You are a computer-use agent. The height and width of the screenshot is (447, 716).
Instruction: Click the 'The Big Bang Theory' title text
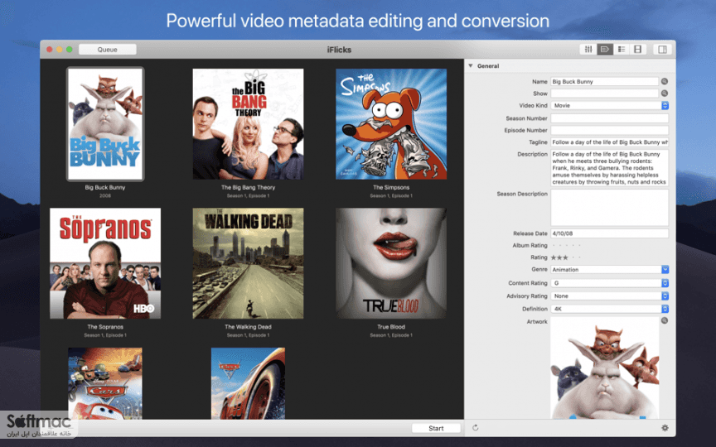[248, 187]
